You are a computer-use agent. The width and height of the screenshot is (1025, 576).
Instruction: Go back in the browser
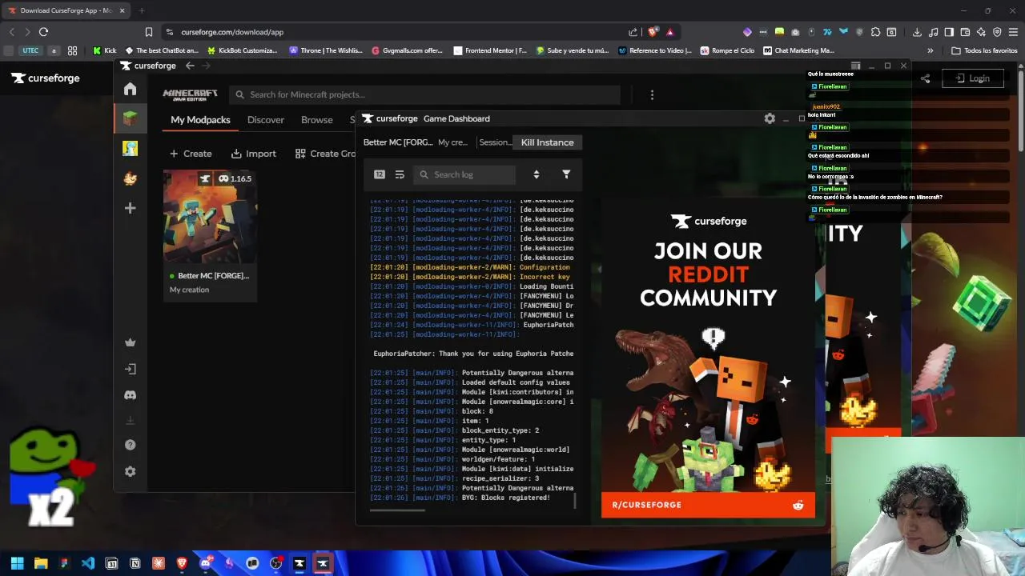tap(11, 32)
